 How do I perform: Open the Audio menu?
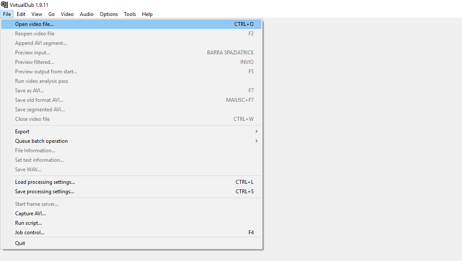click(x=87, y=14)
